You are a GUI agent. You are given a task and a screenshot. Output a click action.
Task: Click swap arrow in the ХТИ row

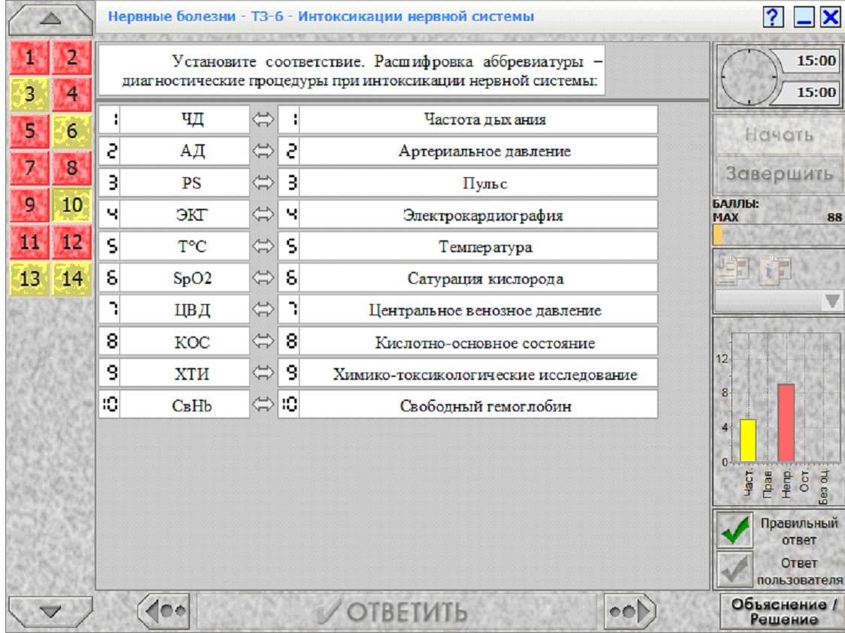(x=263, y=373)
